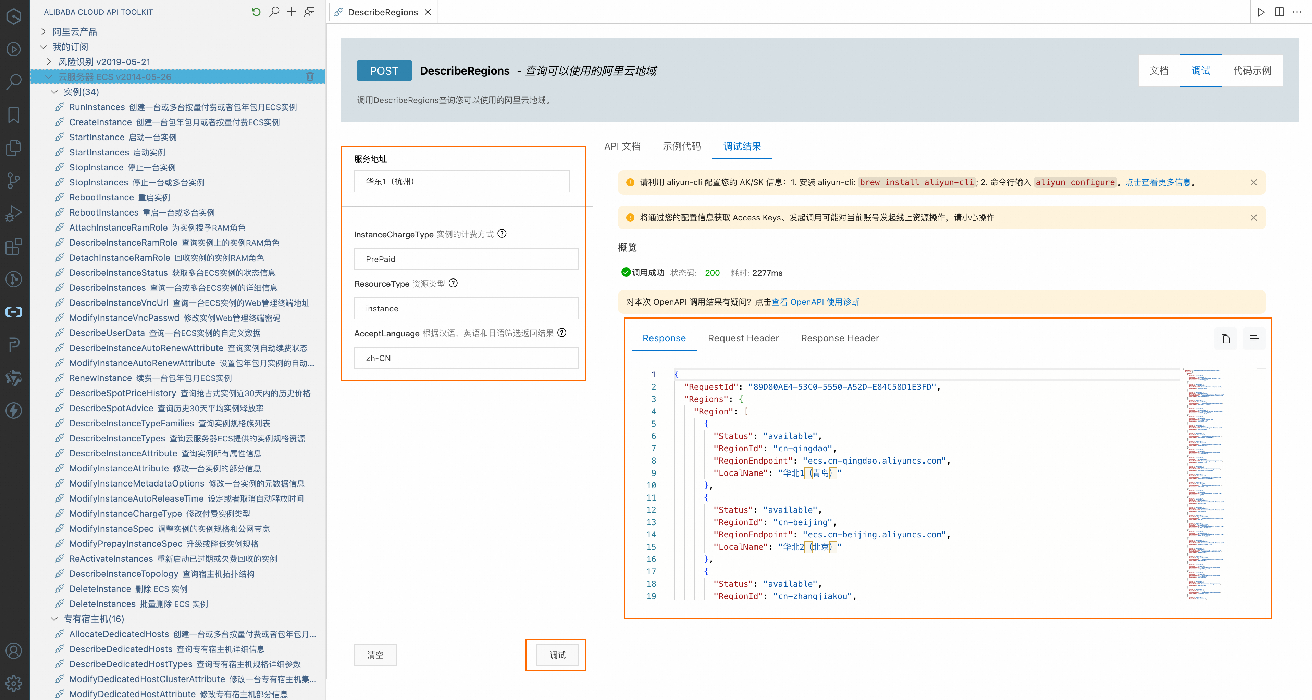Collapse the 实例(34) group

point(54,92)
